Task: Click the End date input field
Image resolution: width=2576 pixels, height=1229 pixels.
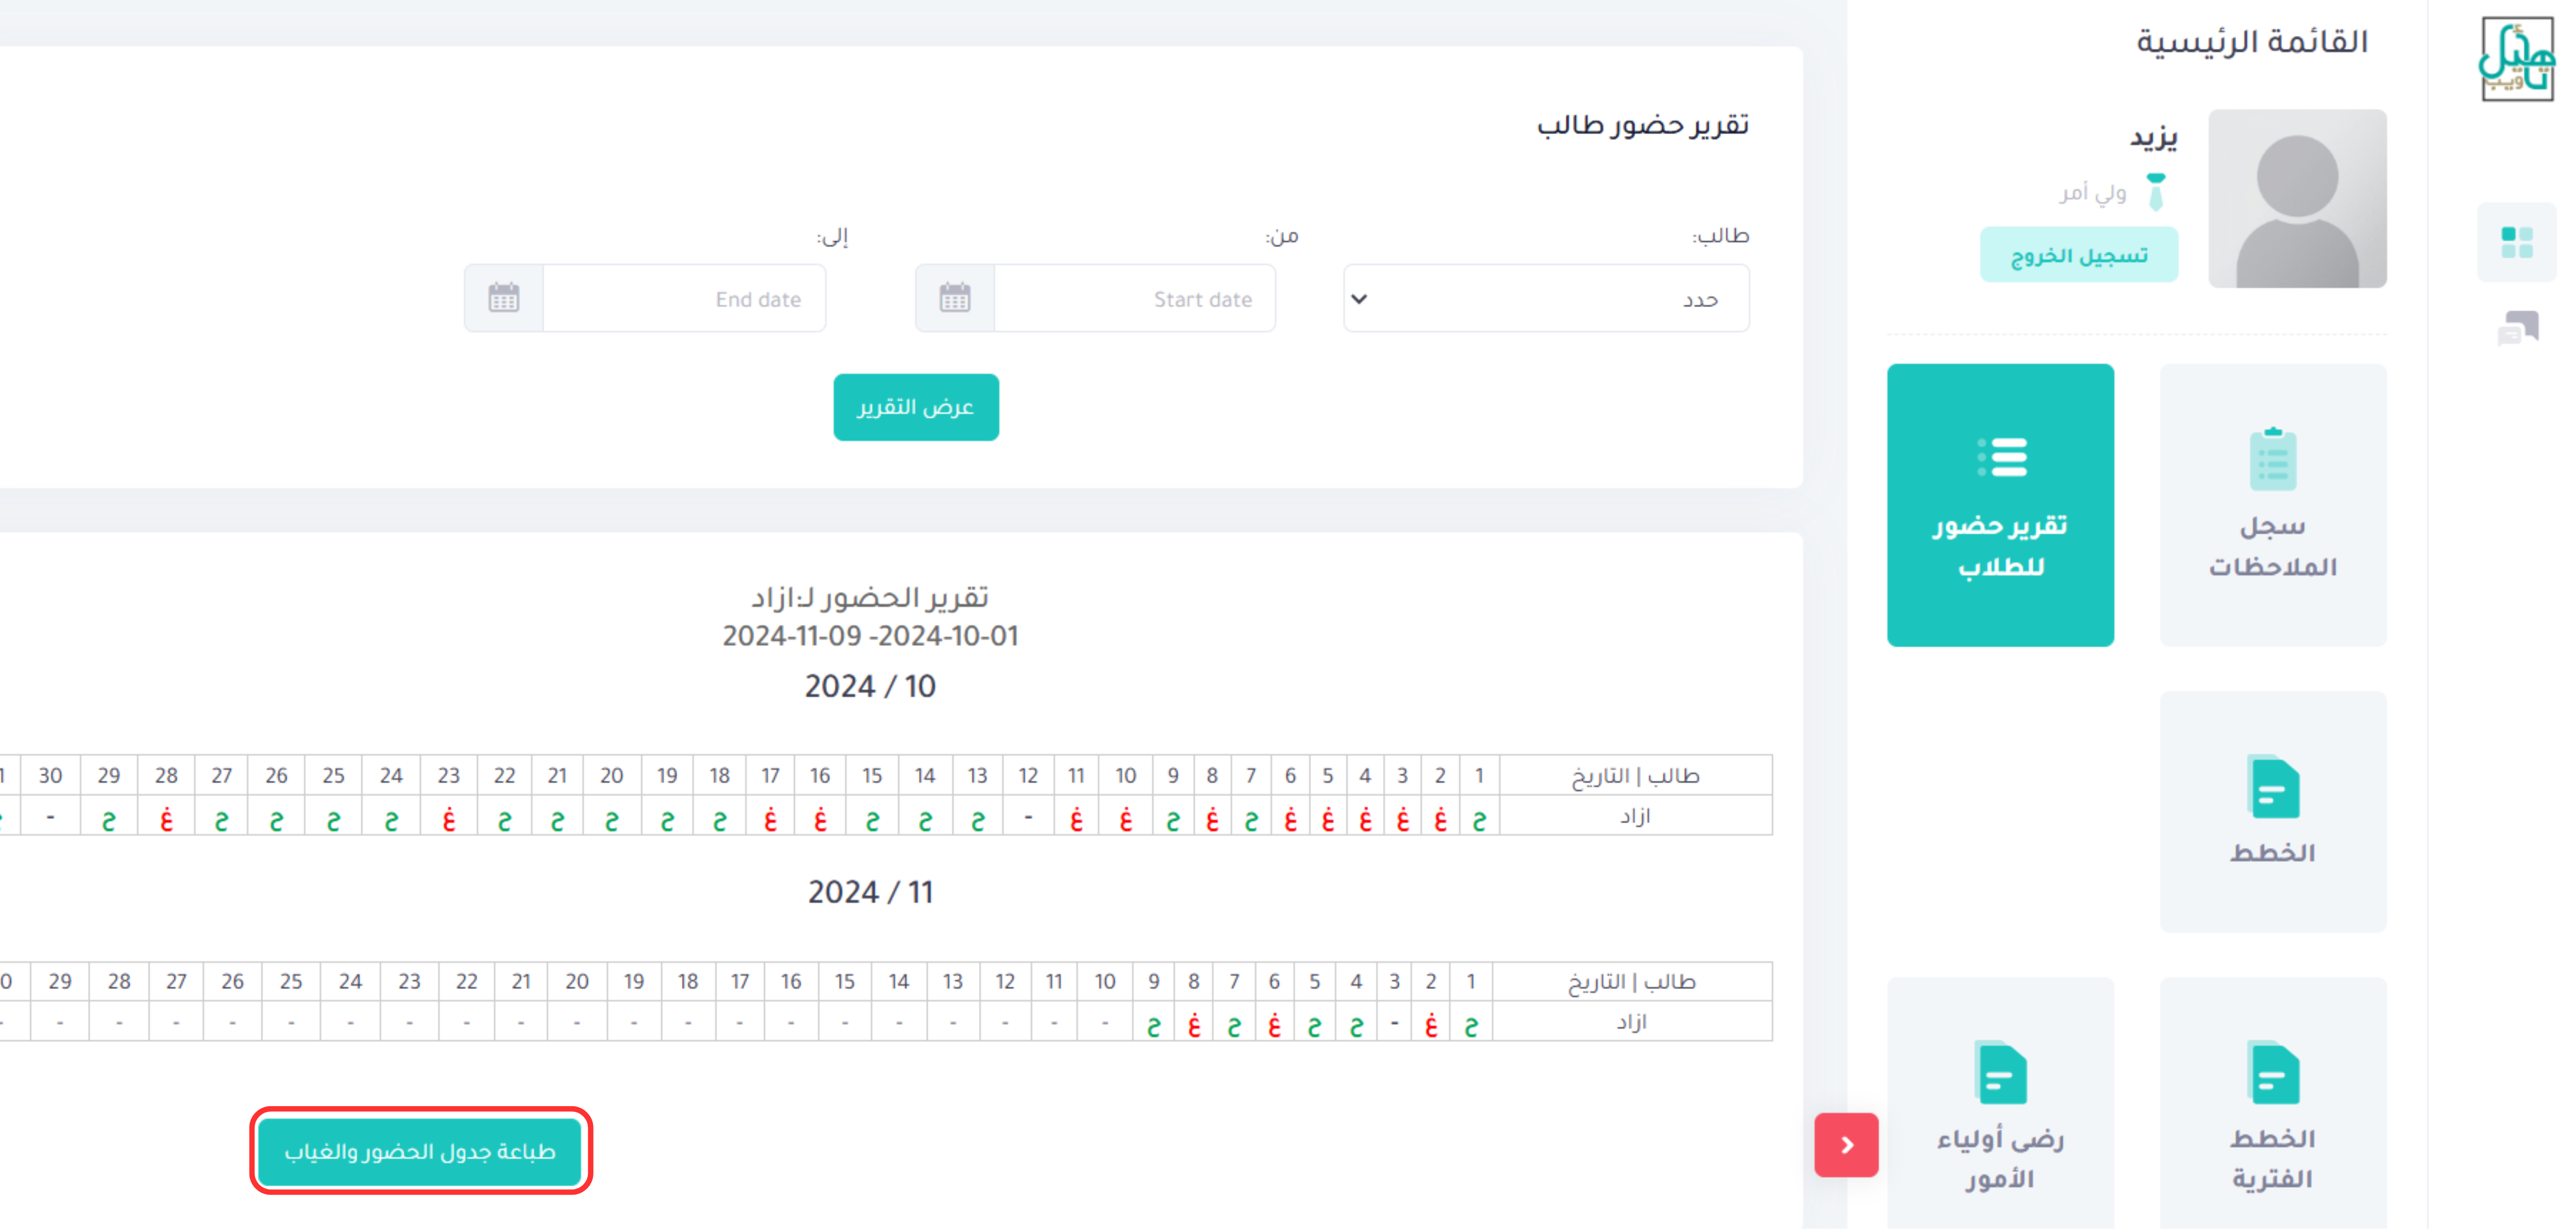Action: click(684, 298)
